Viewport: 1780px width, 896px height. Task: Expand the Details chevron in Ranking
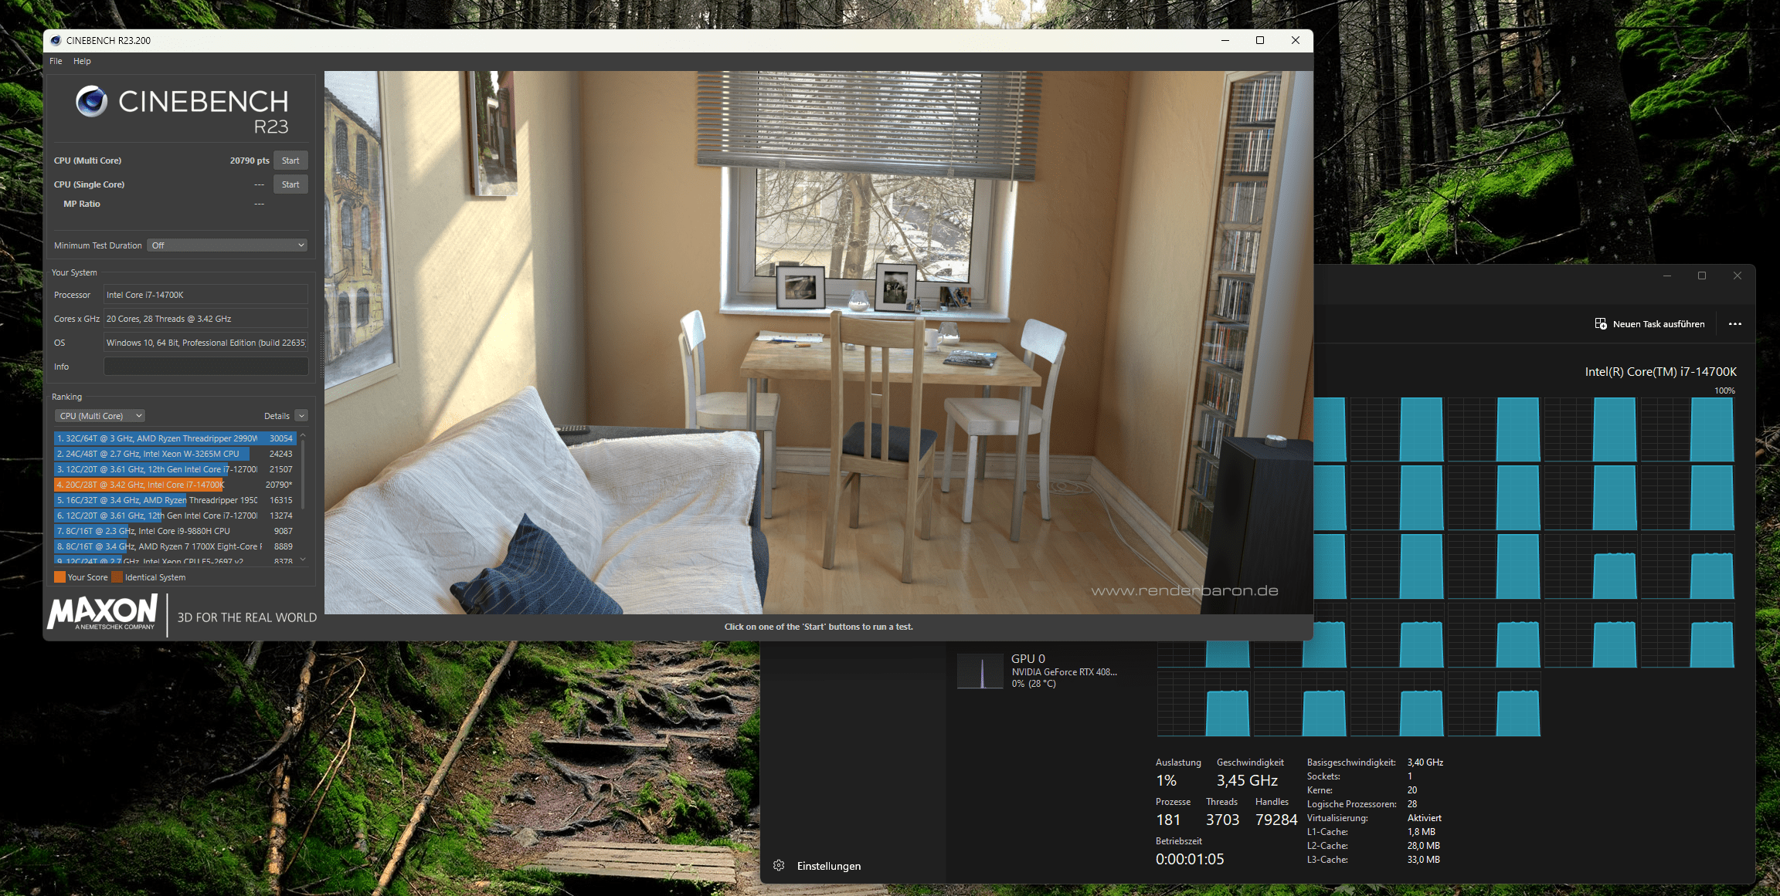pyautogui.click(x=301, y=416)
